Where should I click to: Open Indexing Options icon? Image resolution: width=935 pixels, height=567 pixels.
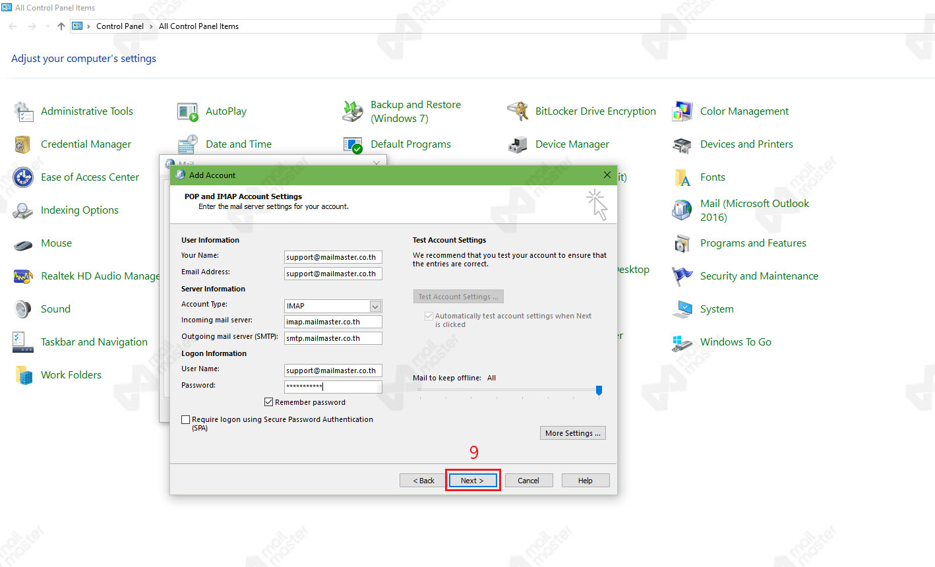24,210
